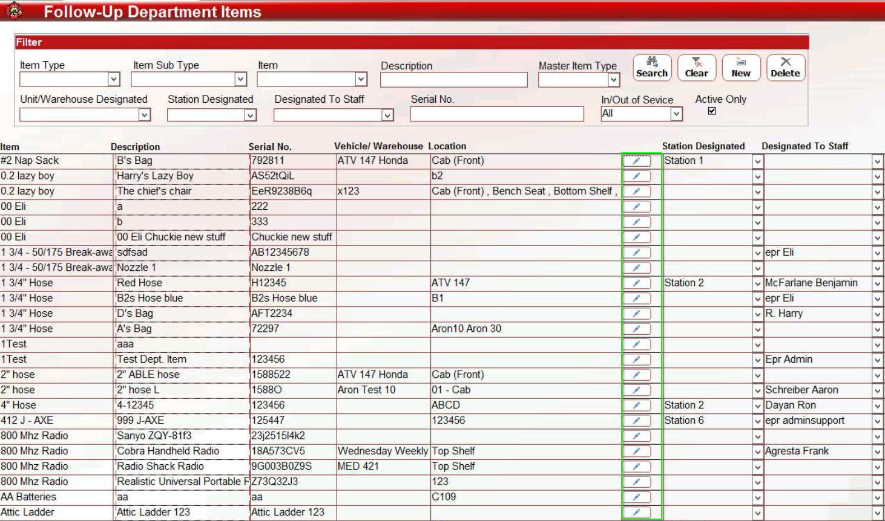Viewport: 885px width, 521px height.
Task: Edit the Harry's Lazy Boy row
Action: click(x=636, y=176)
